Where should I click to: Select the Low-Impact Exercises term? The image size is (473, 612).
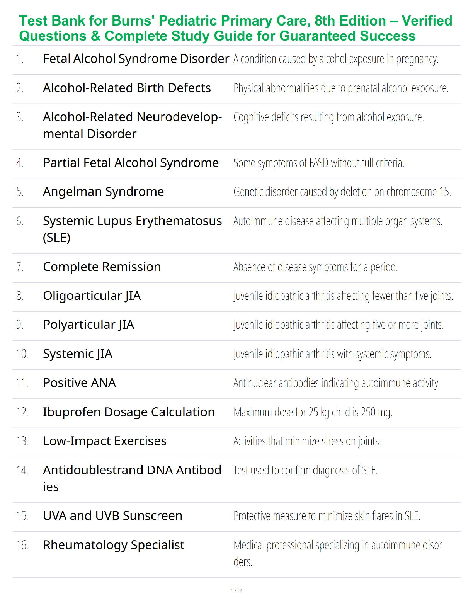tap(105, 441)
